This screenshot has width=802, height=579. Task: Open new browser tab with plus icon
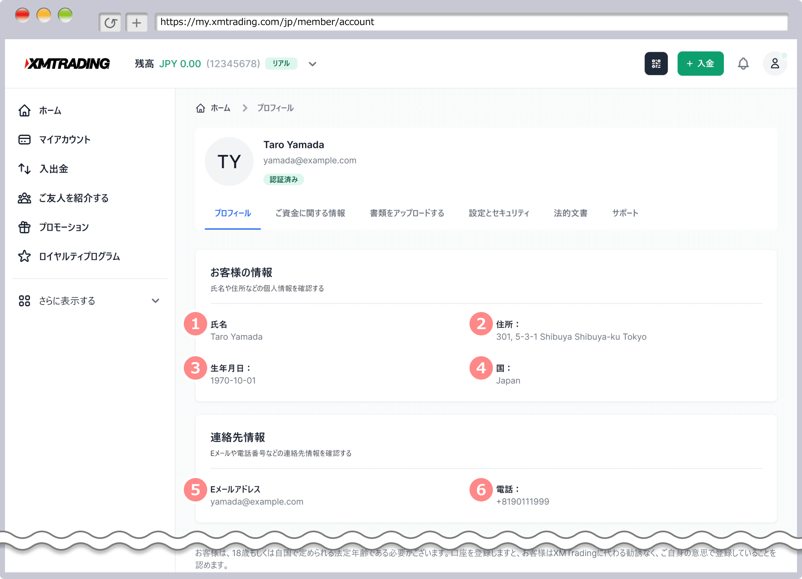[137, 23]
